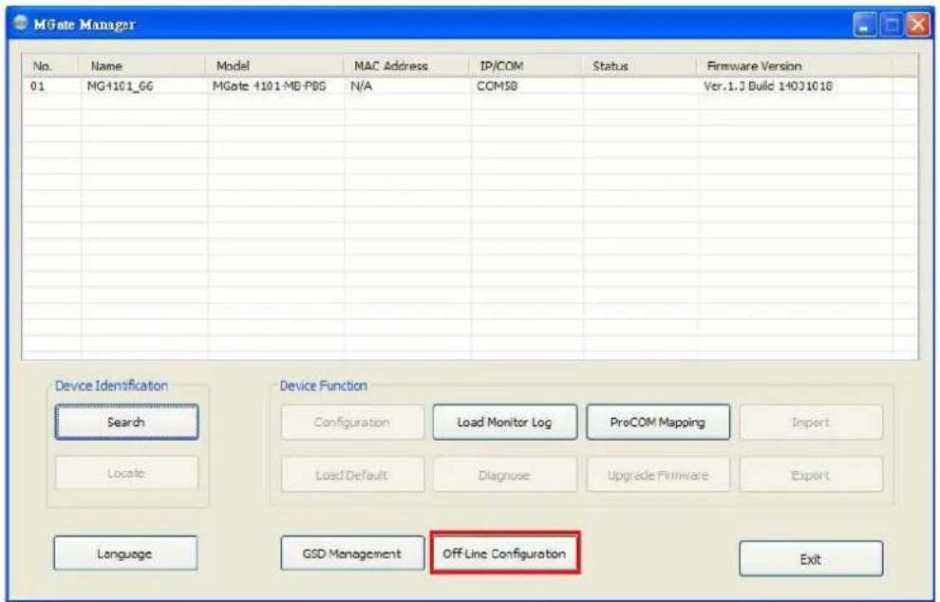Open ProCOM Mapping

pyautogui.click(x=658, y=423)
